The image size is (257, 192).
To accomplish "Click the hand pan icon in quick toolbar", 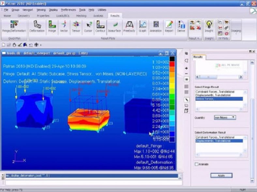I will (x=14, y=45).
